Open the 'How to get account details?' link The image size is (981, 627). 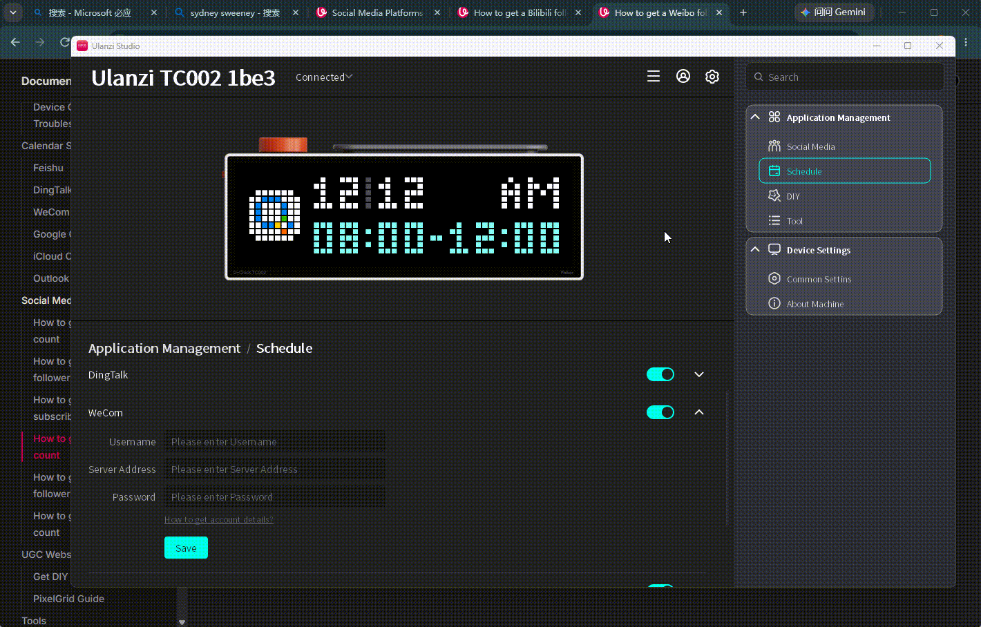(219, 520)
